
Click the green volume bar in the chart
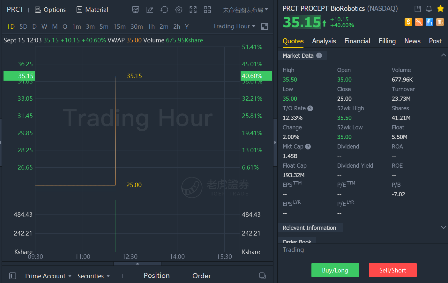[x=116, y=226]
